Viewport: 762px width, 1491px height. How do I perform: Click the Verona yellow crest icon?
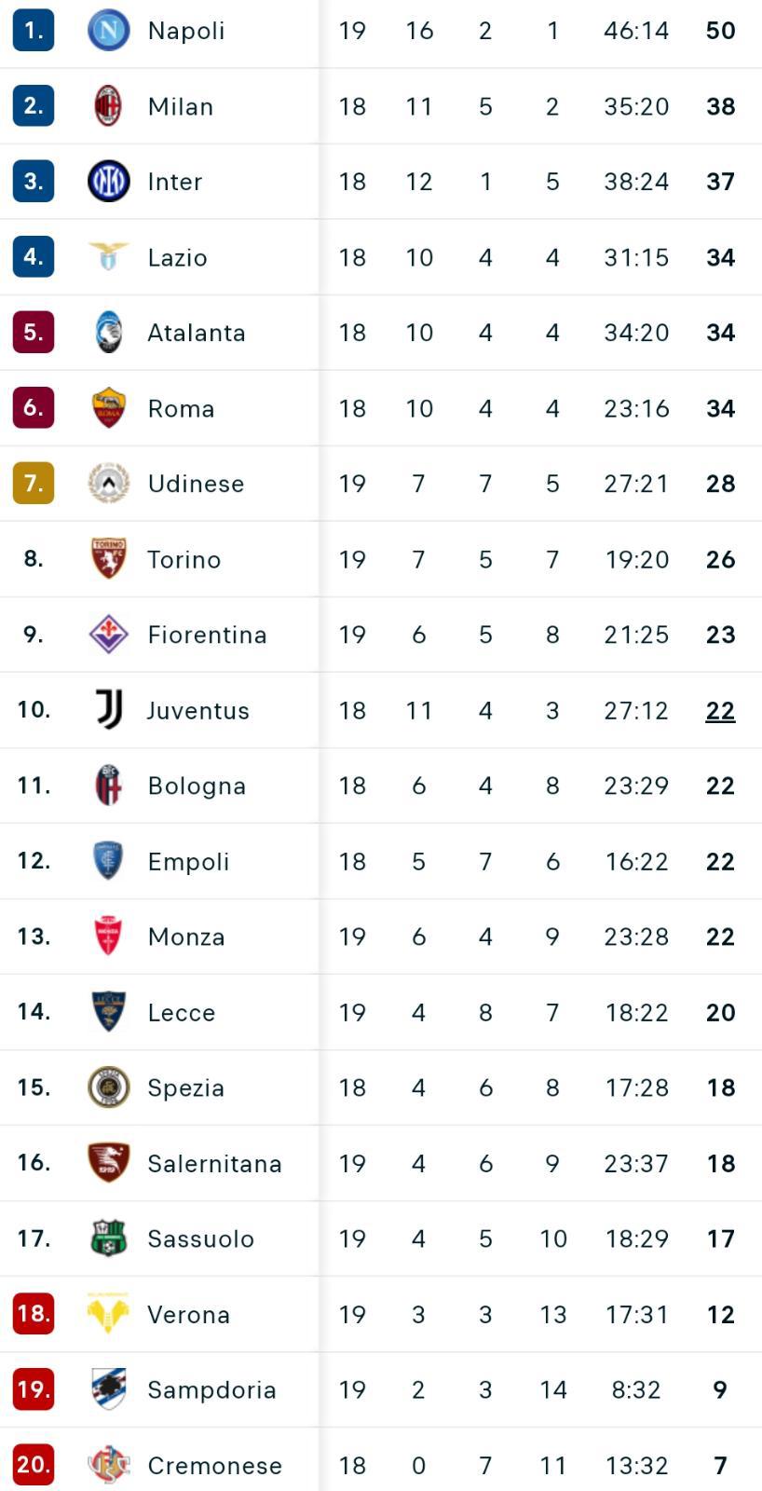(108, 1314)
